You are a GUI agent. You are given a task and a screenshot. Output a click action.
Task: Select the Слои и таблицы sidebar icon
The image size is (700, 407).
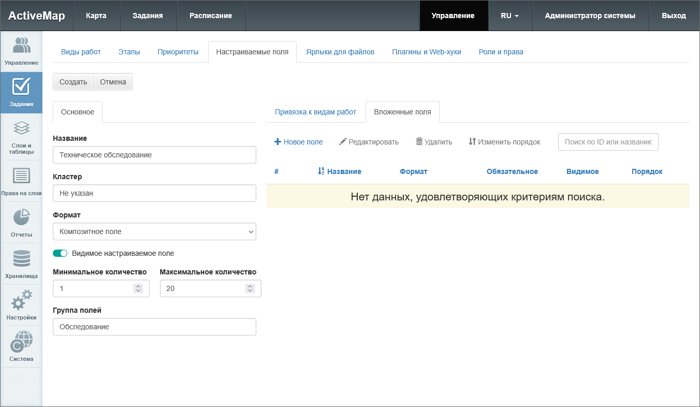(x=21, y=128)
